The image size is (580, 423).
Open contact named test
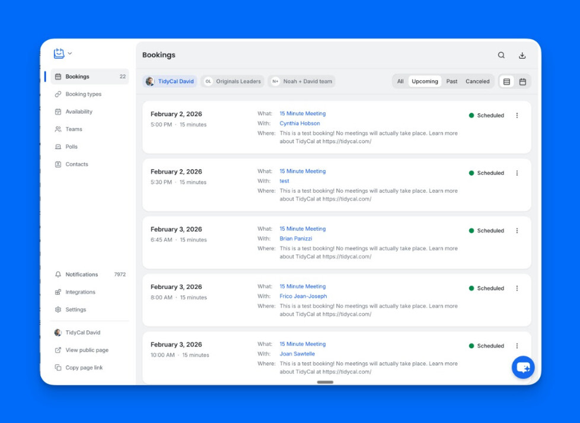(284, 181)
